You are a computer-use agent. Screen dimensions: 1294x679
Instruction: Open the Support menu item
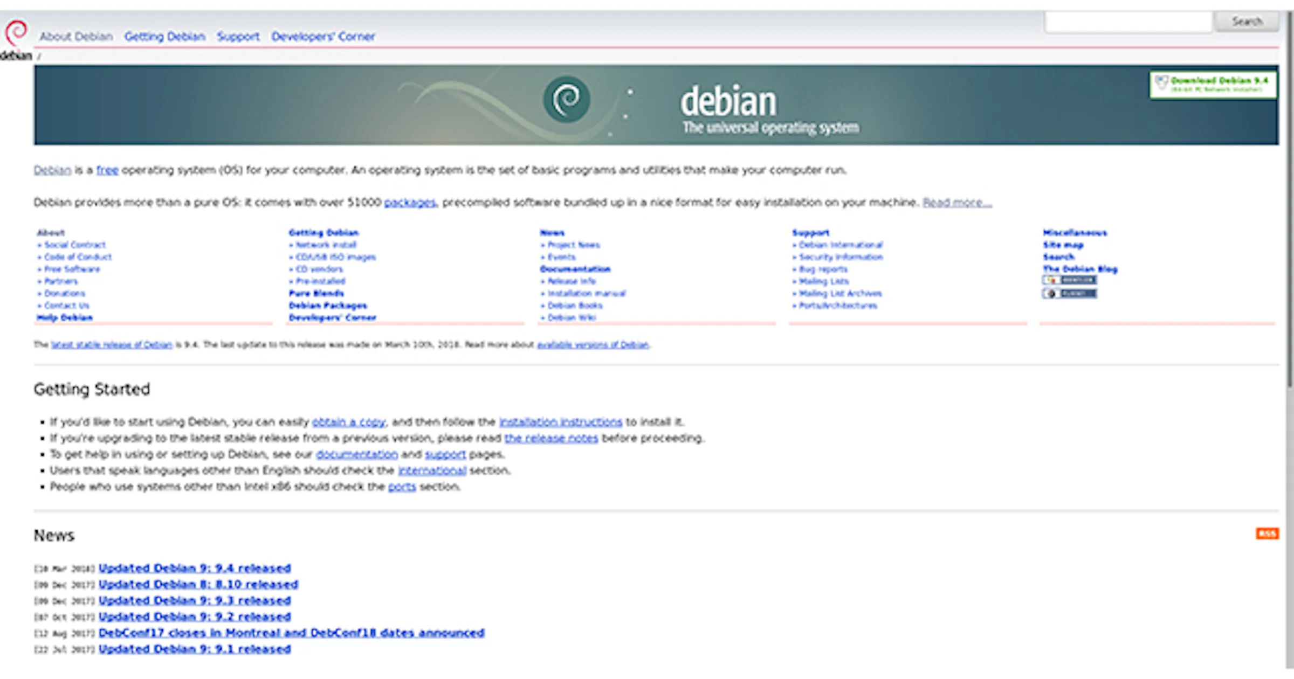click(238, 37)
